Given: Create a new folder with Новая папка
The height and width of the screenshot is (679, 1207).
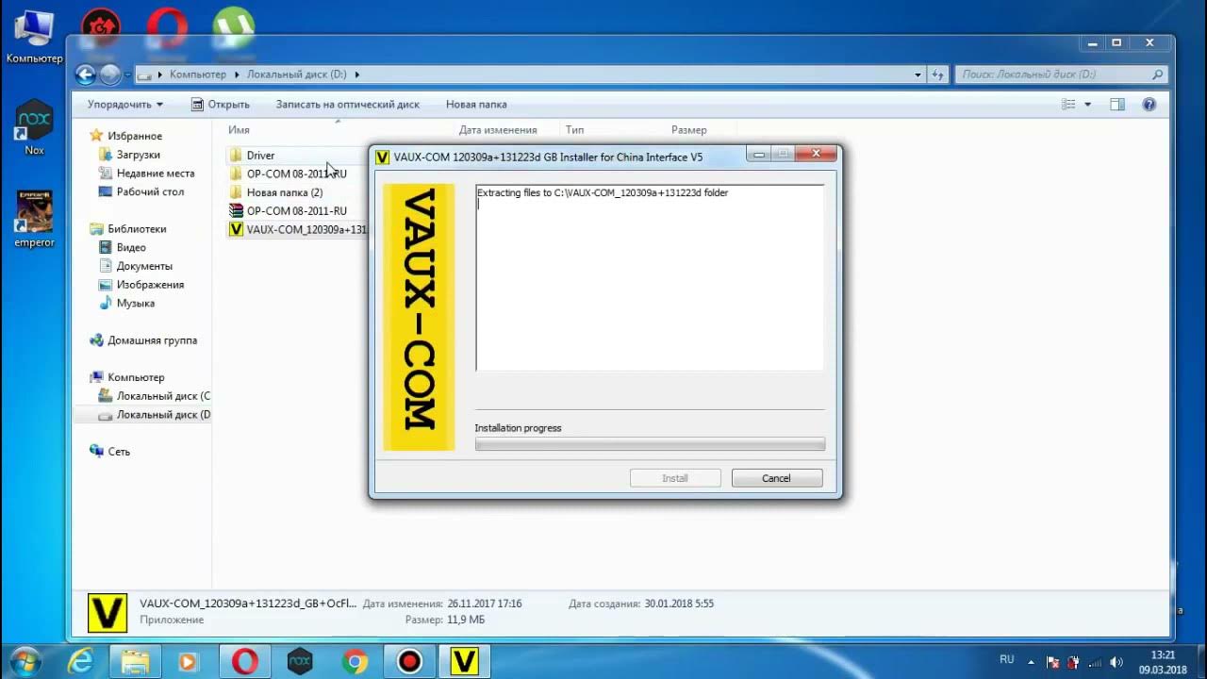Looking at the screenshot, I should click(476, 105).
